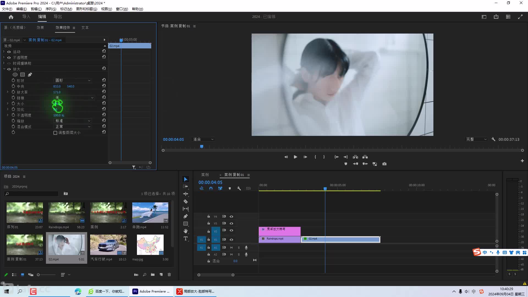Open the button editor plus icon
This screenshot has height=297, width=528.
(522, 161)
